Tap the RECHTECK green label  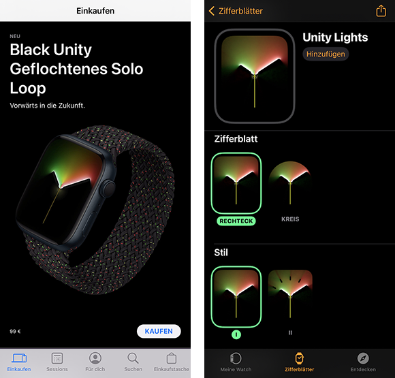tap(236, 221)
